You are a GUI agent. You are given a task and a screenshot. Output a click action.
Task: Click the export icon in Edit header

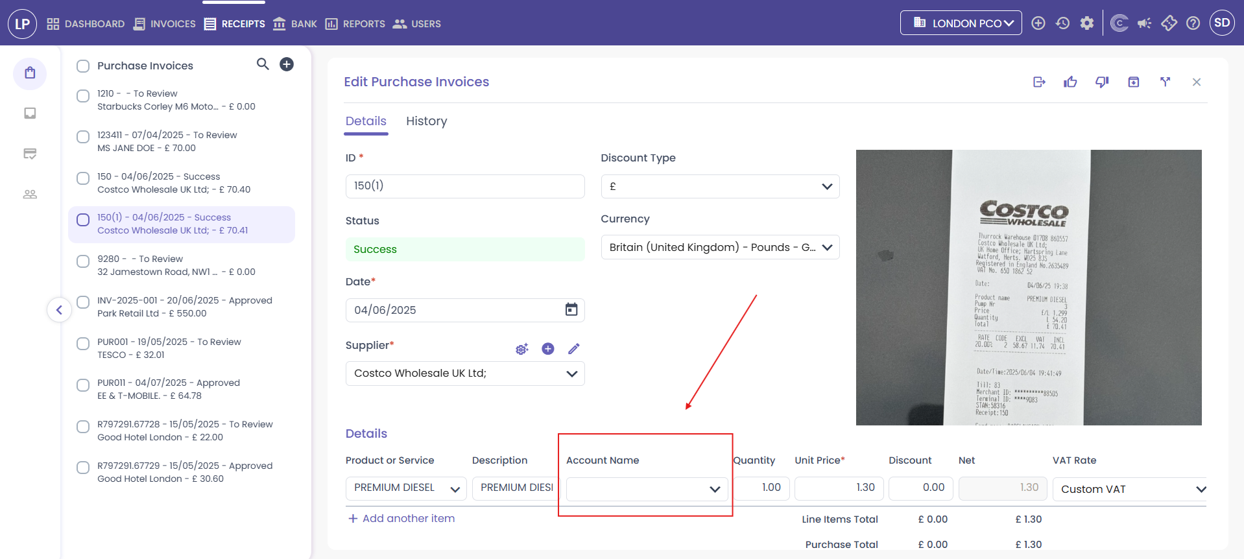tap(1039, 82)
